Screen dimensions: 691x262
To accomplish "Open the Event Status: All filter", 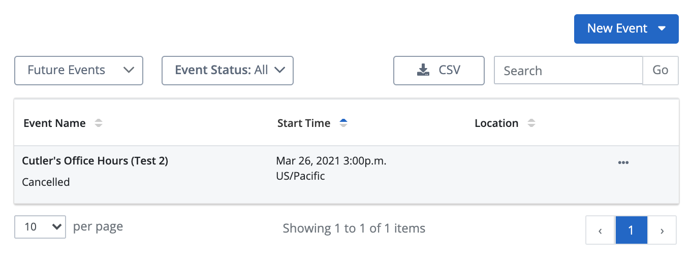I will (x=228, y=70).
